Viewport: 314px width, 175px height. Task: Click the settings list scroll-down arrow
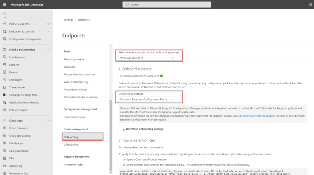[x=111, y=173]
